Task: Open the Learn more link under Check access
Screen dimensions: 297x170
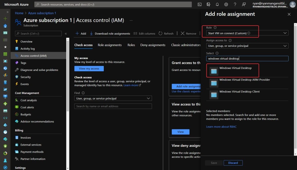Action: pyautogui.click(x=132, y=85)
